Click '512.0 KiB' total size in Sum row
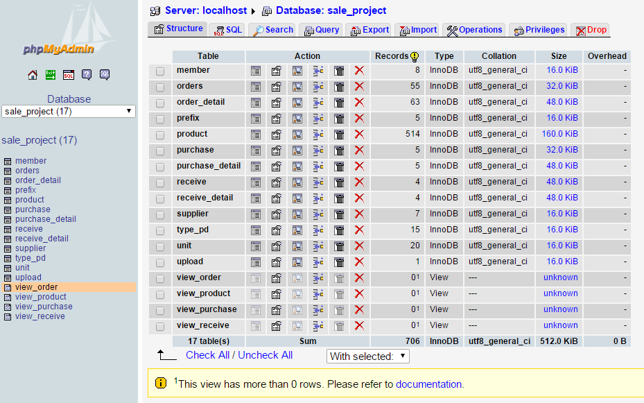644x403 pixels. (x=559, y=341)
